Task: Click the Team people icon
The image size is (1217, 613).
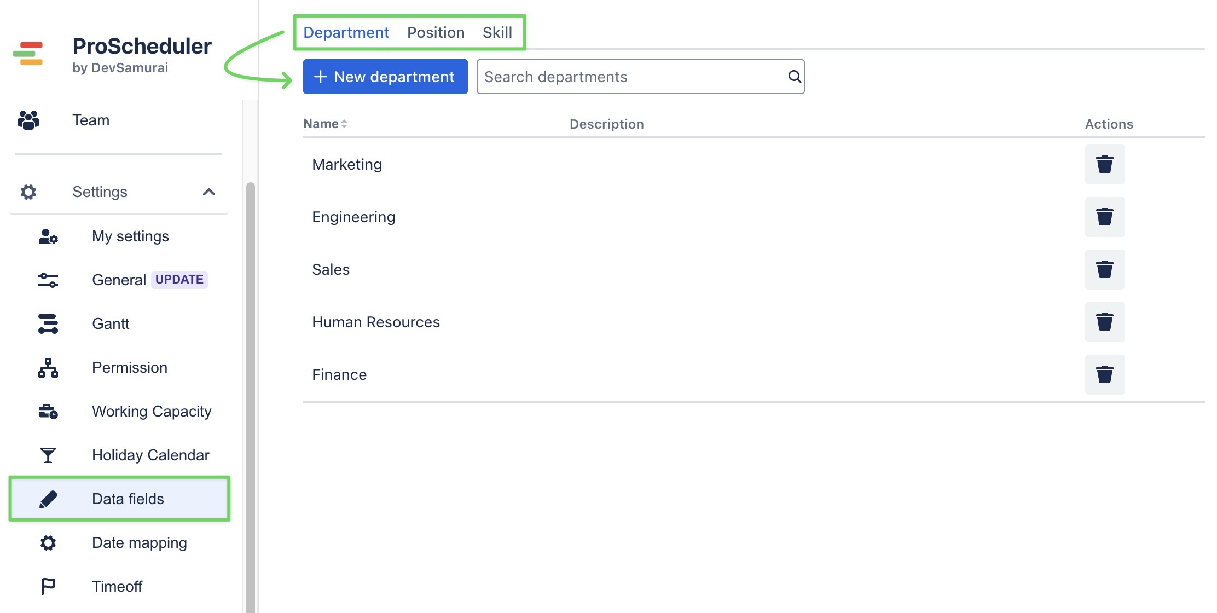Action: (28, 120)
